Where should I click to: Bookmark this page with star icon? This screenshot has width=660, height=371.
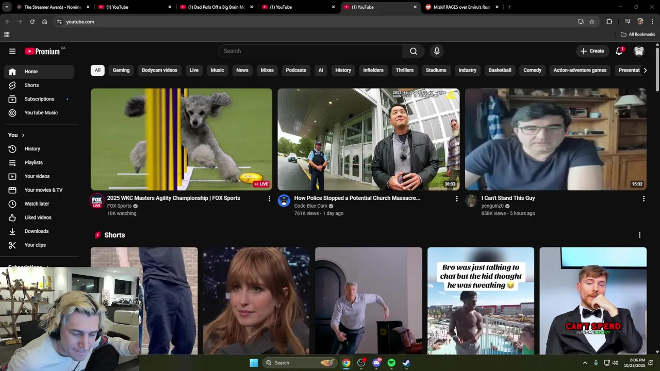pyautogui.click(x=592, y=22)
